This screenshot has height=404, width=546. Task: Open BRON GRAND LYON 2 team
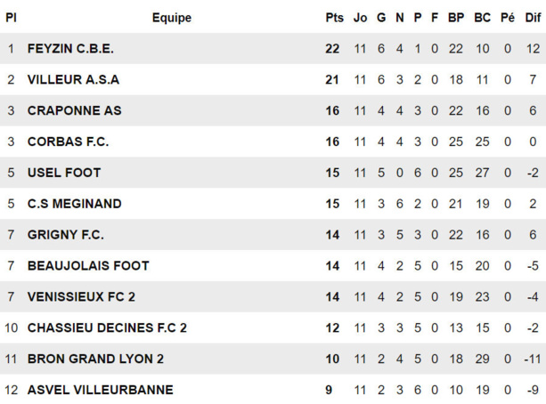[95, 359]
